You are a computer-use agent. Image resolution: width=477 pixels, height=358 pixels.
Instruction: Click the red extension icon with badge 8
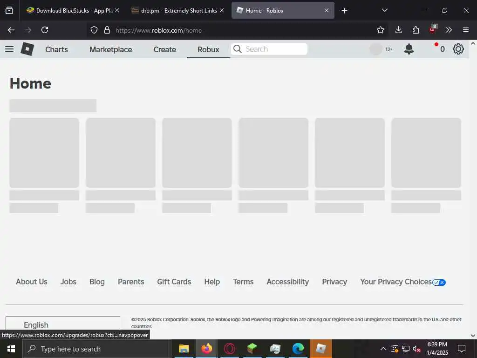tap(433, 29)
